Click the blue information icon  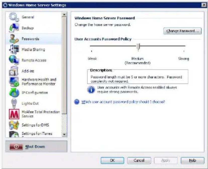click(x=91, y=90)
